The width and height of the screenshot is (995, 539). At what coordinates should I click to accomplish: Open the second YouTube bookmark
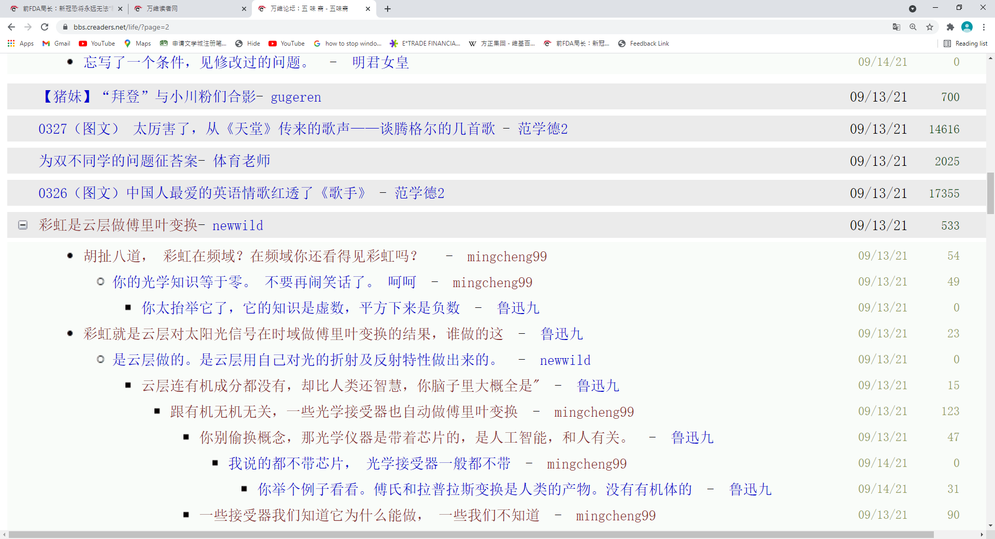pyautogui.click(x=287, y=44)
